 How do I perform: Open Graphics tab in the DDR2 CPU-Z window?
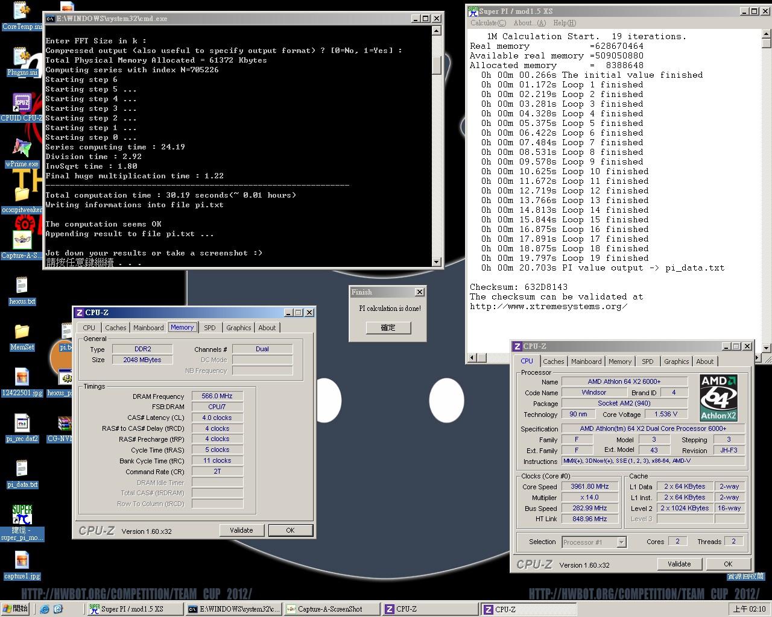point(239,328)
